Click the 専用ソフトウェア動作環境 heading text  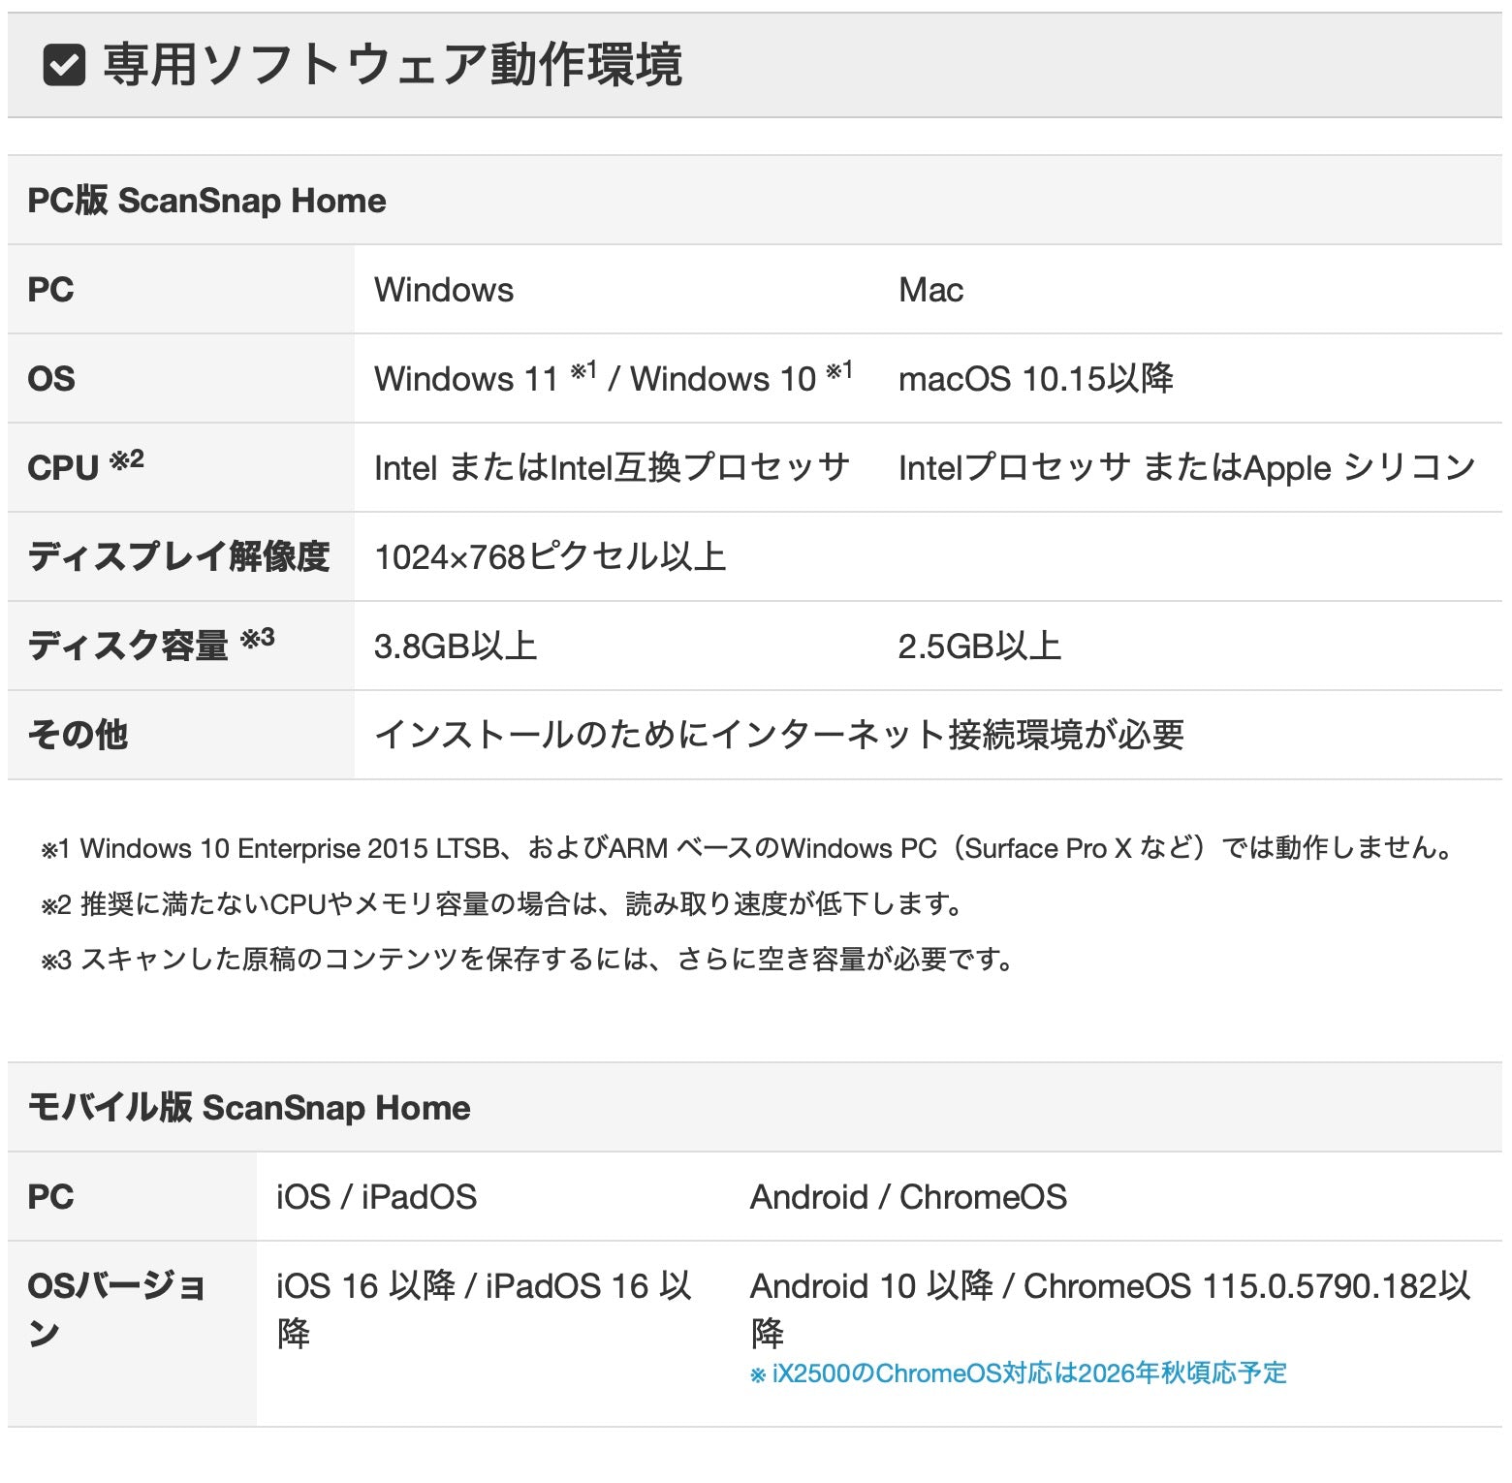tap(393, 66)
